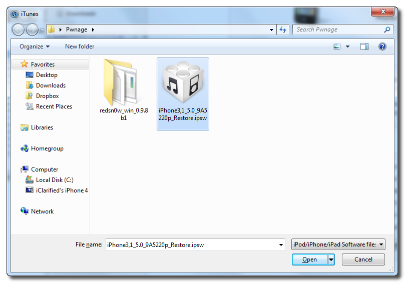Open Downloads in Favorites
The width and height of the screenshot is (405, 283).
pyautogui.click(x=51, y=85)
